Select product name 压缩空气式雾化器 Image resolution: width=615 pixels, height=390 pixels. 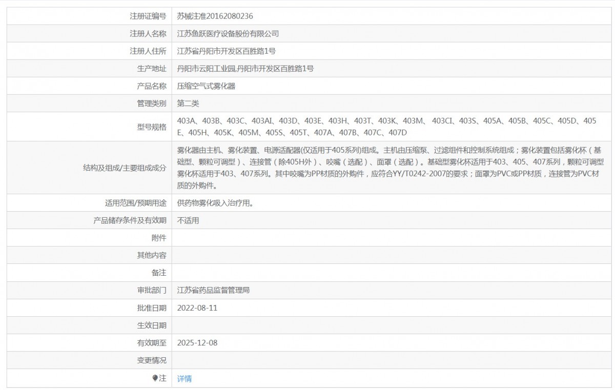pyautogui.click(x=207, y=86)
